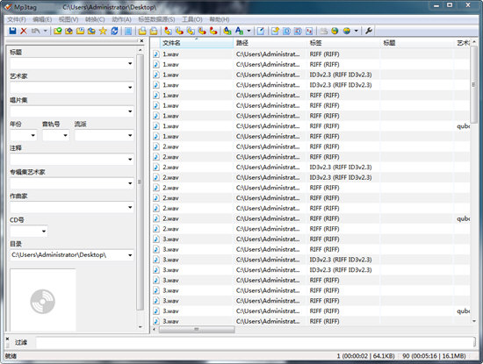Open the 文件(F) menu
Screen dimensions: 483x364
pos(17,19)
